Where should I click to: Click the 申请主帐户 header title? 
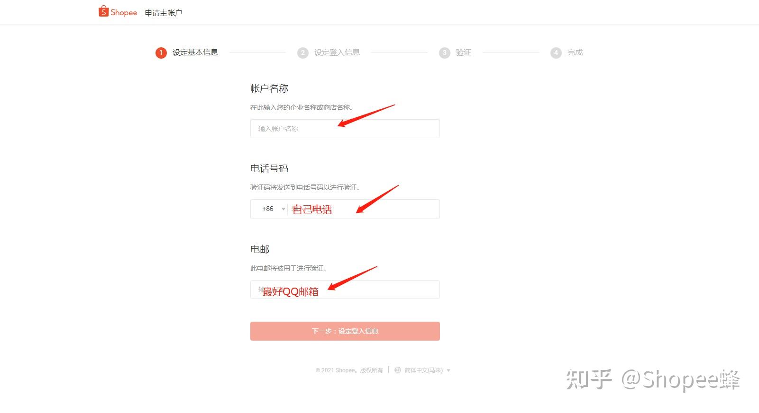[x=164, y=13]
